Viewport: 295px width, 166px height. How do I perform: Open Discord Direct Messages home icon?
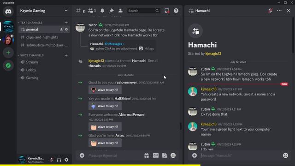click(x=8, y=12)
